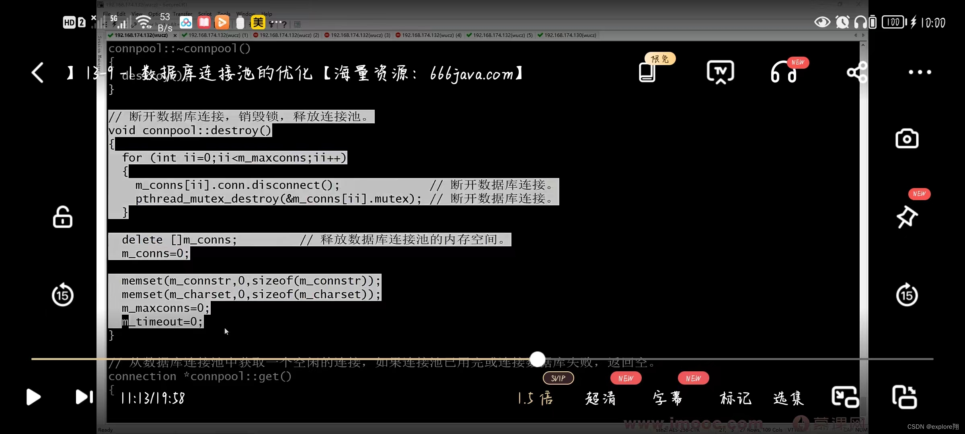Click 'void connpool::destroy()' code line

coord(190,131)
